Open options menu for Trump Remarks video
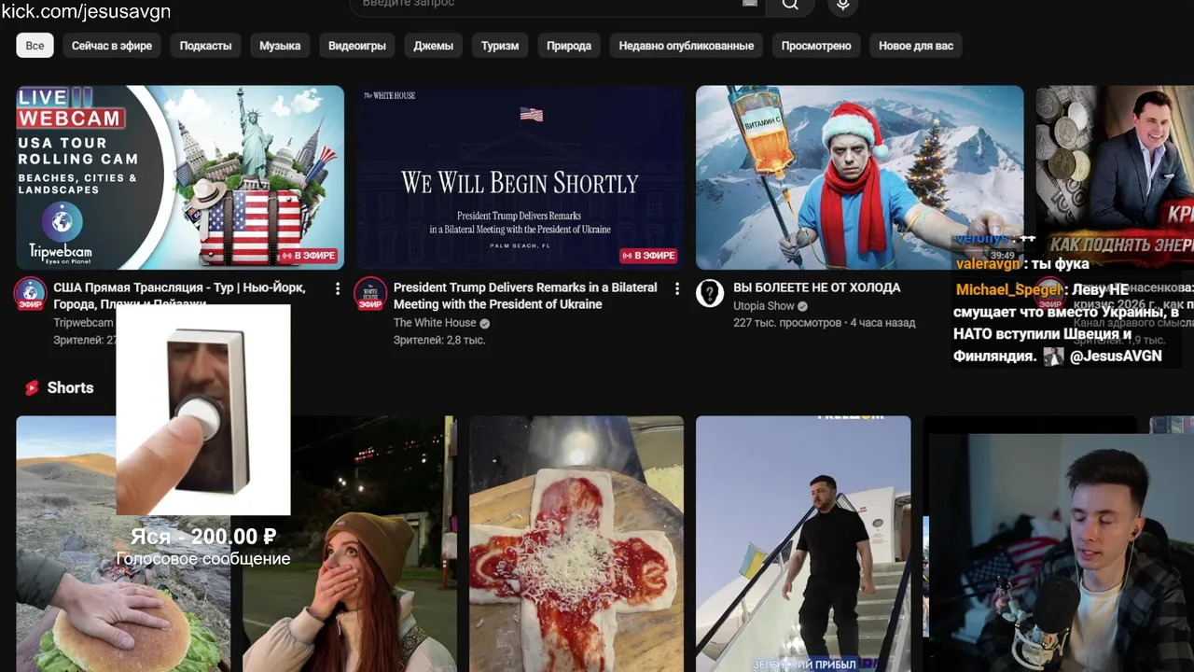 [x=677, y=288]
